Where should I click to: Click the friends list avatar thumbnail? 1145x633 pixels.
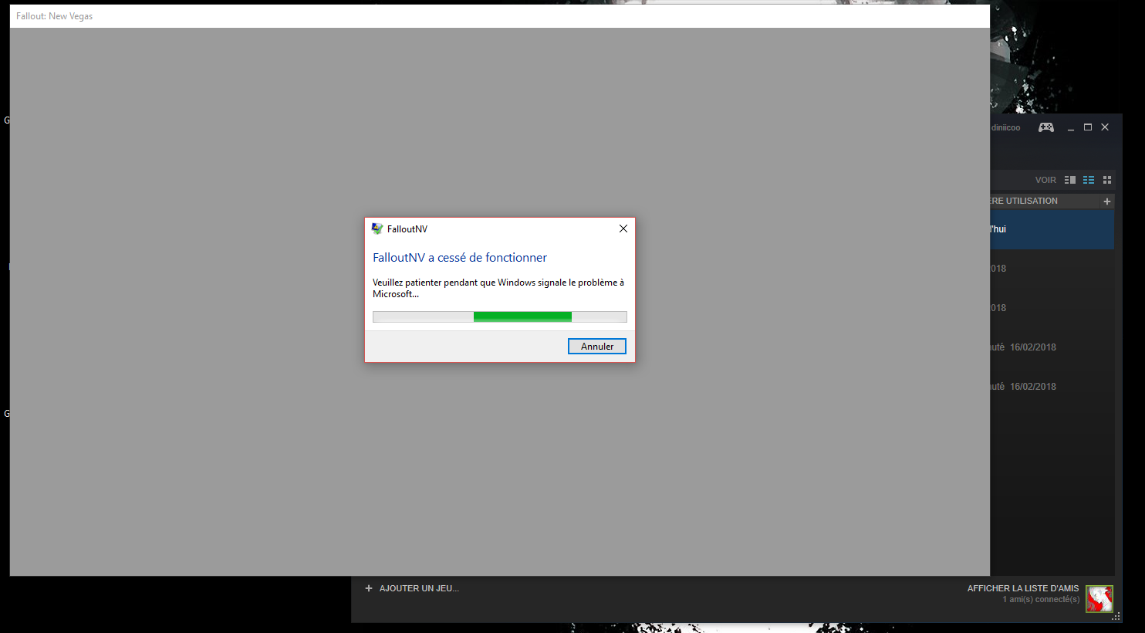coord(1099,598)
